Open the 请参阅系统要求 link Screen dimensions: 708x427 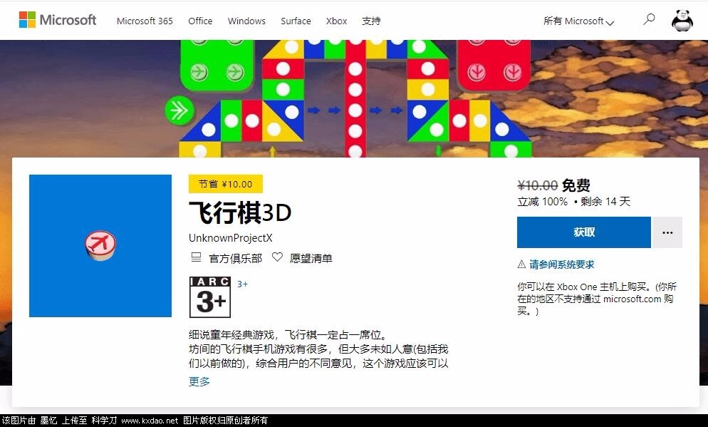(561, 264)
